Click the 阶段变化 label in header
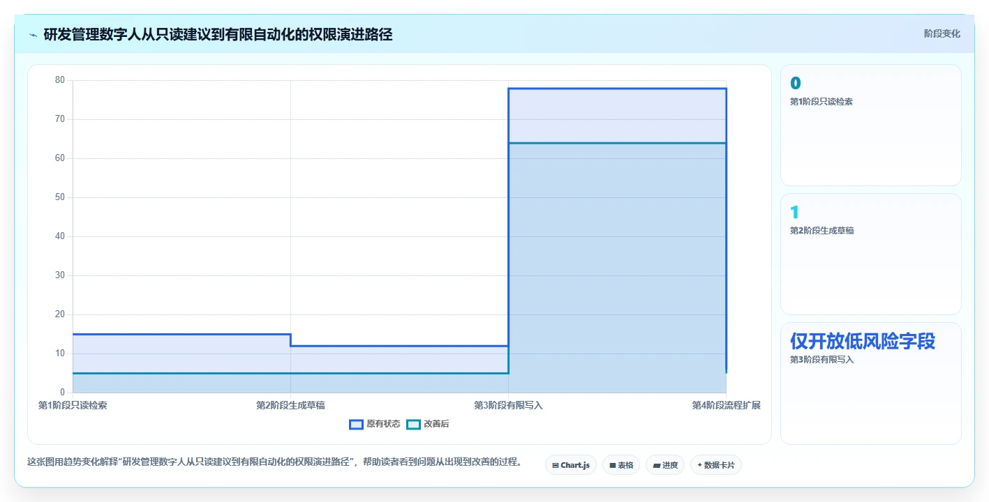Screen dimensions: 989x502 942,33
